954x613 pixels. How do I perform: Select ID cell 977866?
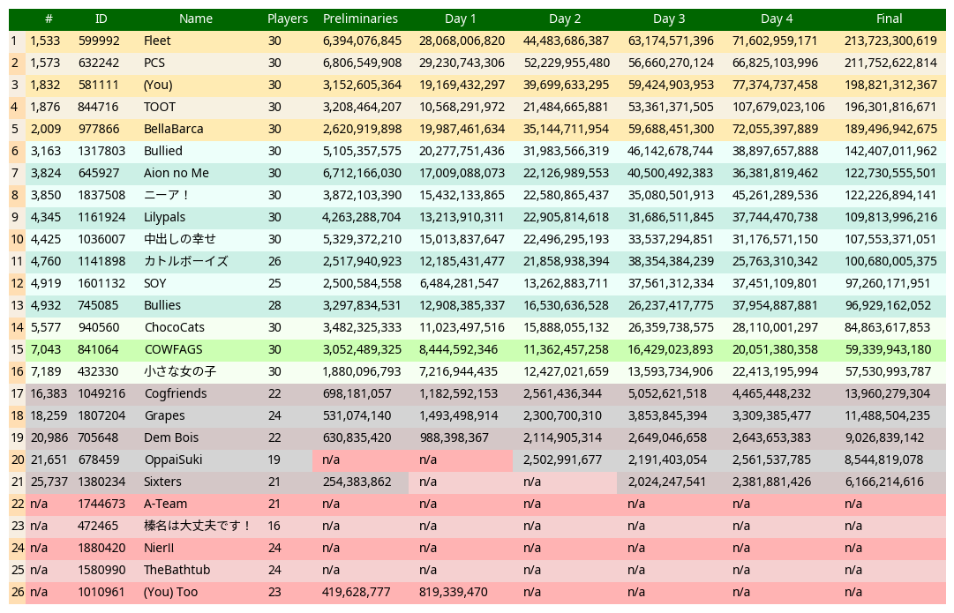99,129
